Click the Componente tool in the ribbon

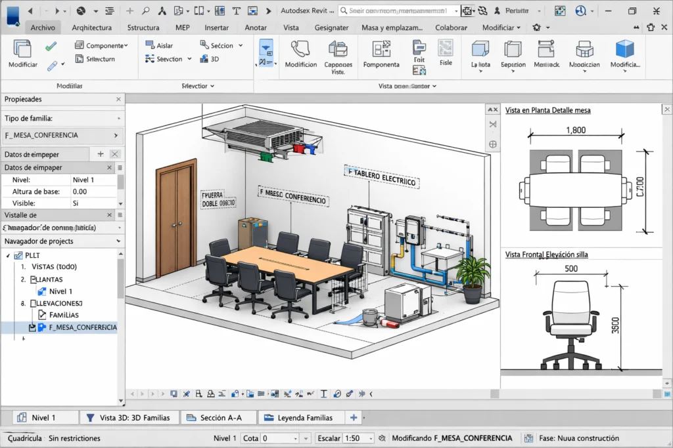pyautogui.click(x=105, y=45)
